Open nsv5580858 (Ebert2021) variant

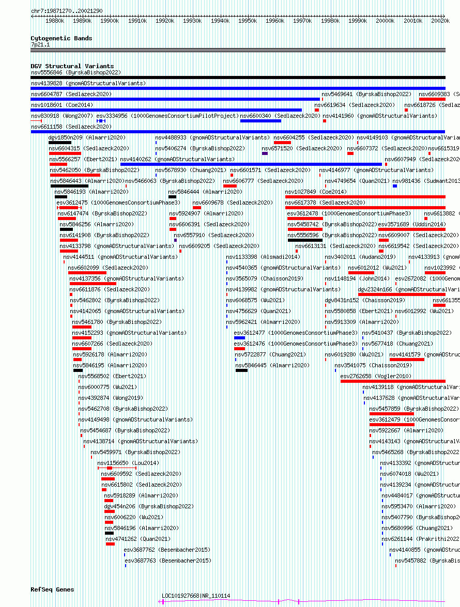[x=359, y=311]
